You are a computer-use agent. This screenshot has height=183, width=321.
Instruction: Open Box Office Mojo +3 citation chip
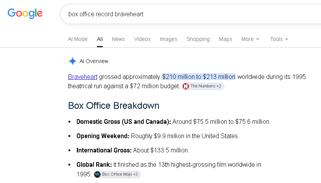pyautogui.click(x=117, y=174)
